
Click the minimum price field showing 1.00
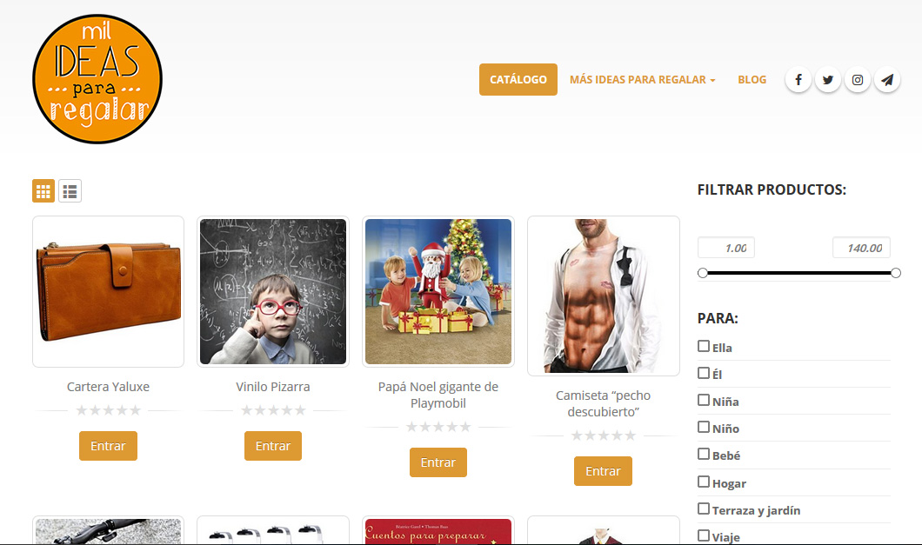725,248
